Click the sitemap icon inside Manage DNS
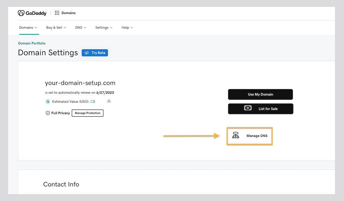Screen dimensions: 344x201 236,136
